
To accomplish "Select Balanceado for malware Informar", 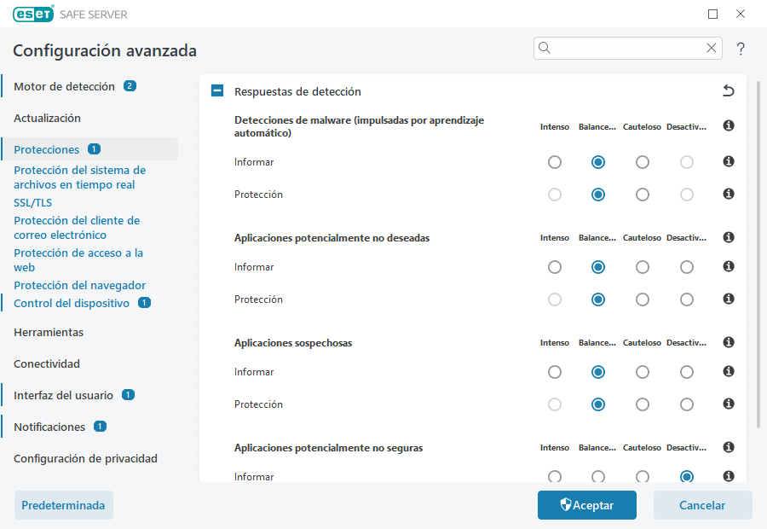I will point(597,162).
